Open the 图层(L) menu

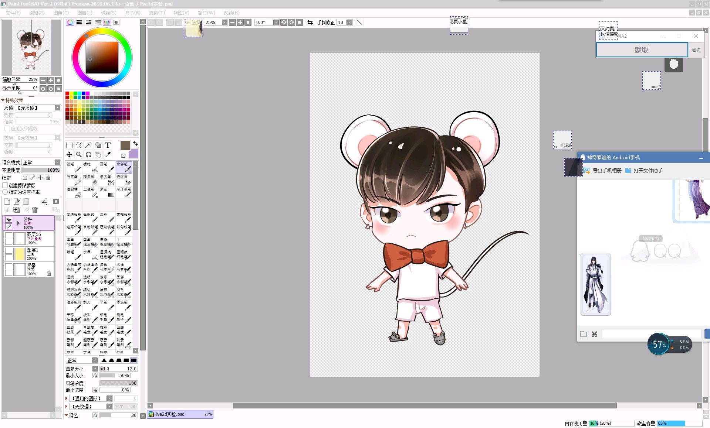pos(84,13)
